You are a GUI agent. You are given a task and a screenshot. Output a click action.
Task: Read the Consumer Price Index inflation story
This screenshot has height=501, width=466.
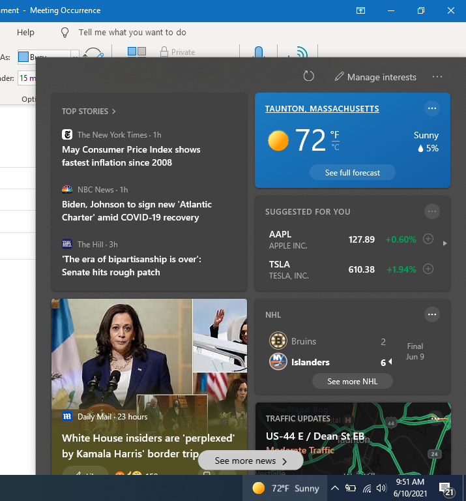click(131, 156)
